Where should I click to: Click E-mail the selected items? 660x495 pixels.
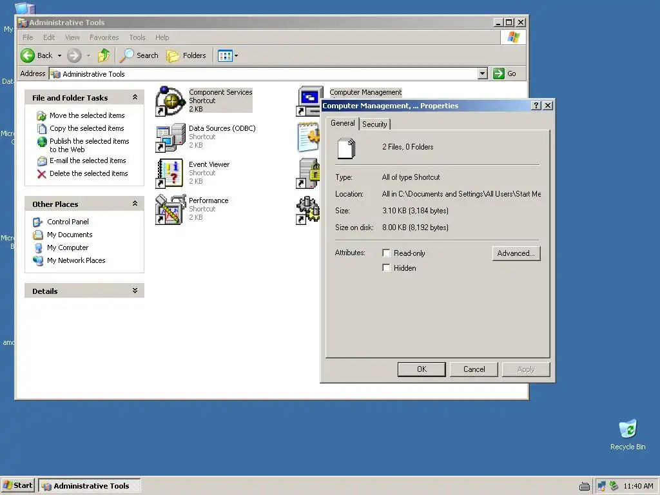88,160
